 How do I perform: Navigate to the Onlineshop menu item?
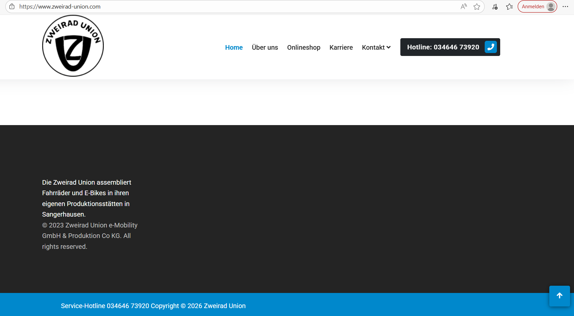point(303,47)
